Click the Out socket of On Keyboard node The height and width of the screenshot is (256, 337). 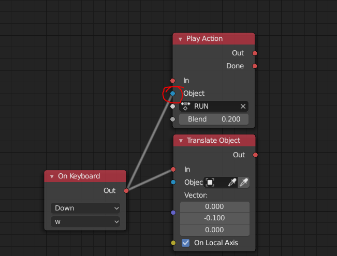pos(126,191)
